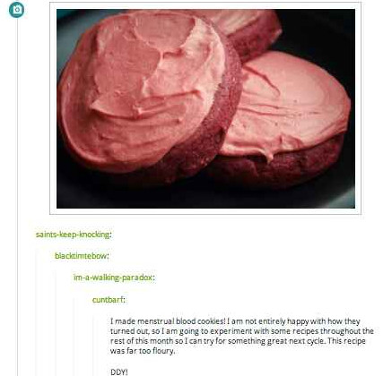Click the large front frosted cookie
Viewport: 392px width, 376px height.
[x=150, y=96]
